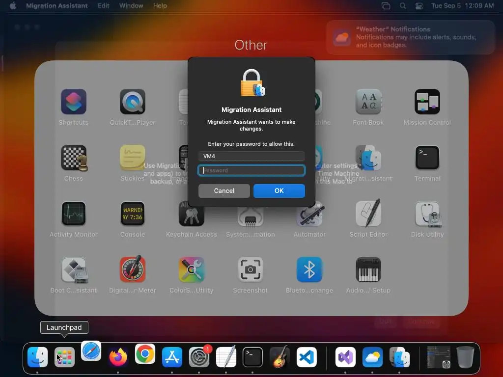Open Weather app from the Dock
This screenshot has width=503, height=377.
point(372,357)
